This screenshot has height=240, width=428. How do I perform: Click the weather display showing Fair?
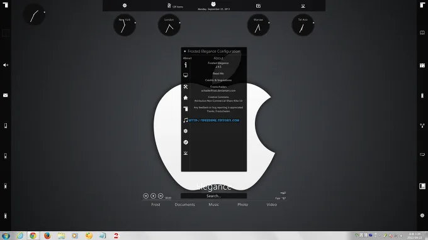tap(281, 196)
